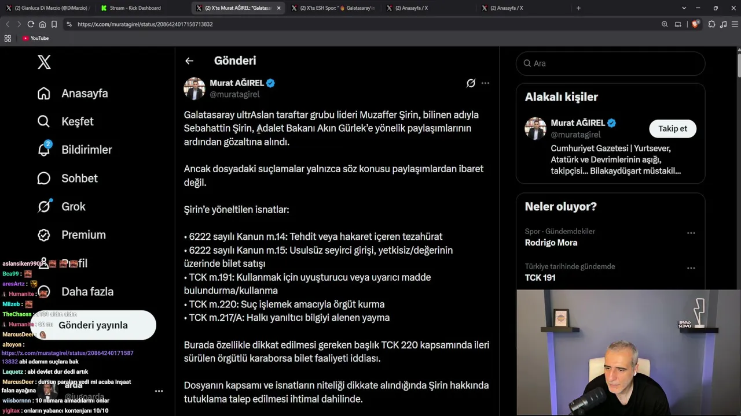This screenshot has height=416, width=741.
Task: Click the Alakalı kişiler profile avatar
Action: (535, 128)
